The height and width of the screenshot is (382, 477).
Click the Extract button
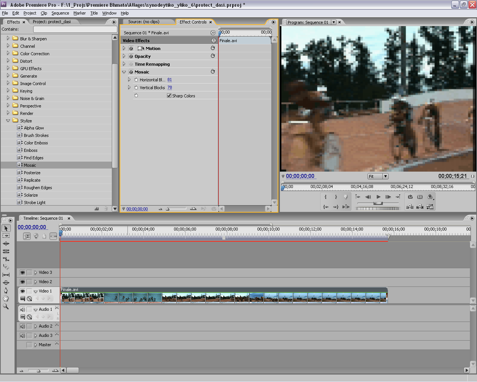tap(420, 207)
